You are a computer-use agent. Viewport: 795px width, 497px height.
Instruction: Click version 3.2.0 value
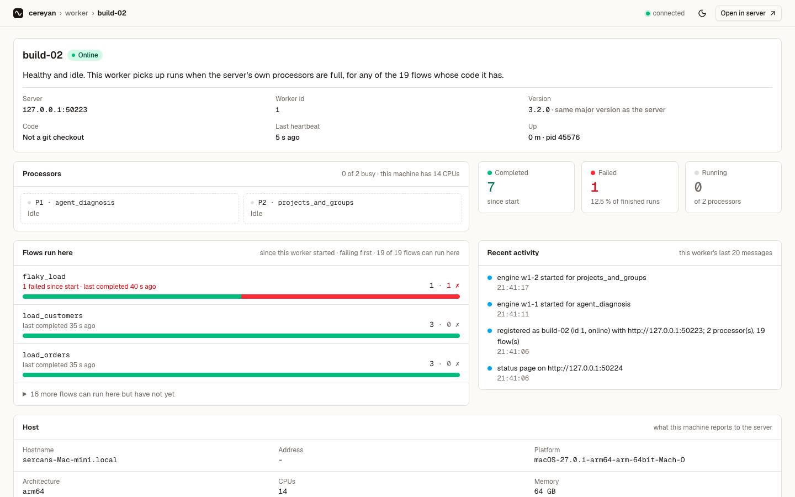pyautogui.click(x=539, y=110)
